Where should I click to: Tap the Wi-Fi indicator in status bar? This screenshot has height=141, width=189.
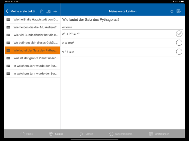[173, 1]
